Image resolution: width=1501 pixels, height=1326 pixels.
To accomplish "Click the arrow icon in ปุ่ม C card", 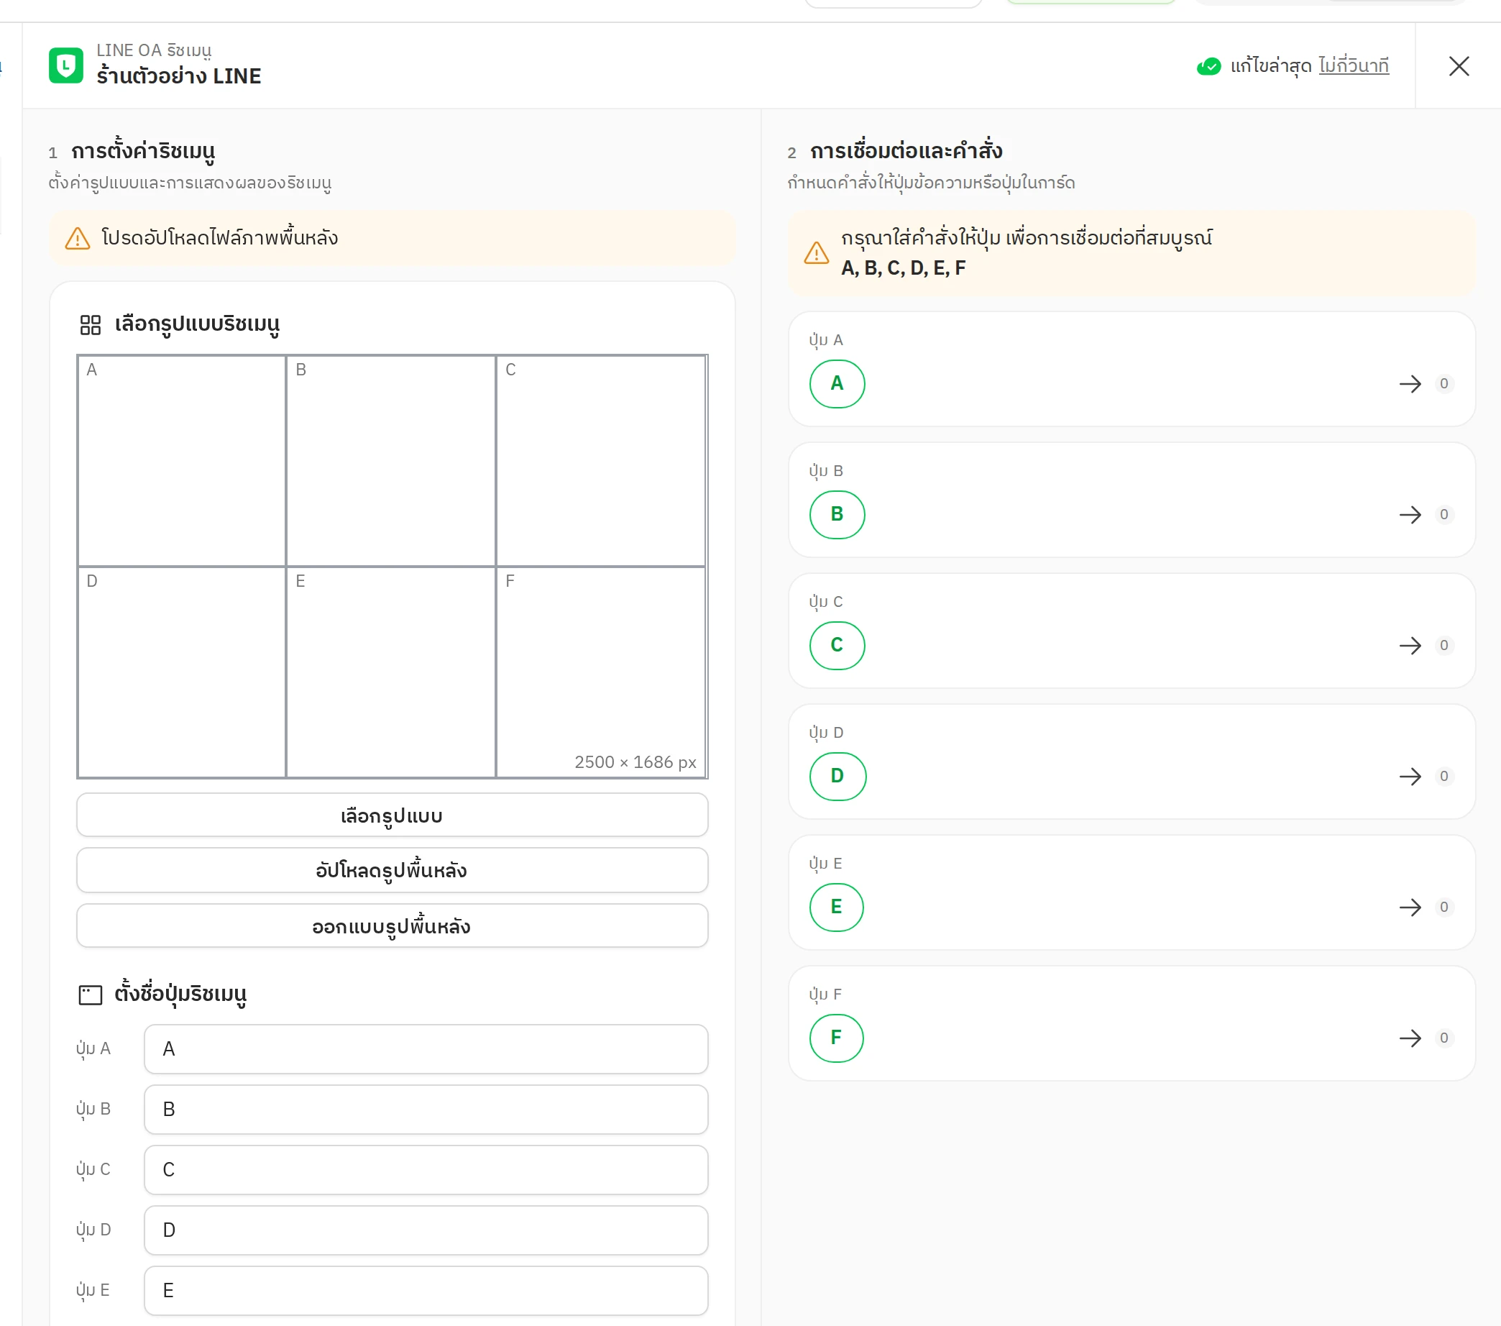I will tap(1410, 645).
